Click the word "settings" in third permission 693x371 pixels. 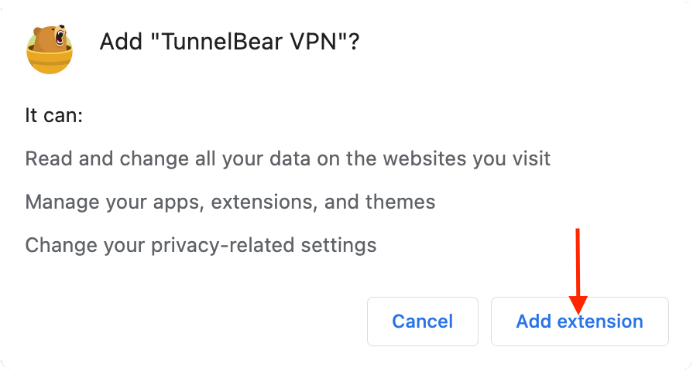pyautogui.click(x=338, y=246)
